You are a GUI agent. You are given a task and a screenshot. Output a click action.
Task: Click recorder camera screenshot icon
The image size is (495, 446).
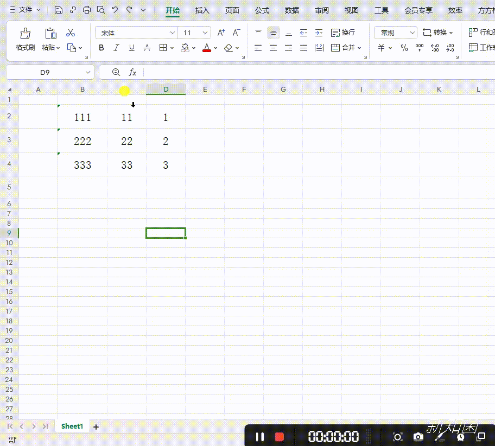click(x=418, y=437)
